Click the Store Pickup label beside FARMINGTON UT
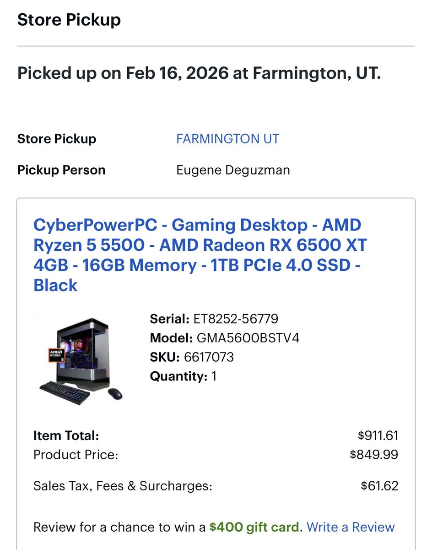The height and width of the screenshot is (550, 432). click(57, 139)
